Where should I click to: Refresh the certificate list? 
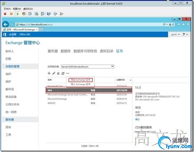pyautogui.click(x=63, y=73)
